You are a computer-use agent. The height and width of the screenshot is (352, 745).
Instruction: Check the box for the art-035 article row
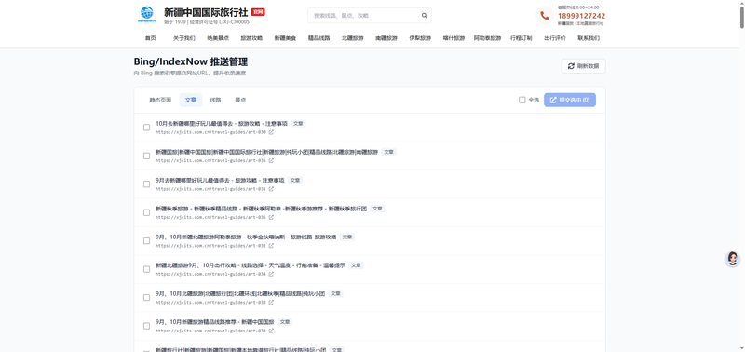pyautogui.click(x=147, y=156)
